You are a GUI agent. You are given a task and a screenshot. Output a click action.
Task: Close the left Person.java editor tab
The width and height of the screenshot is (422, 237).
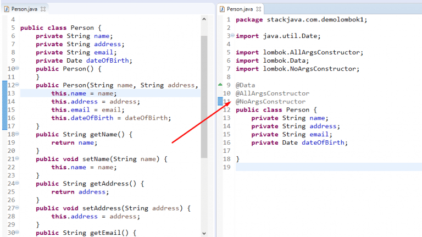[x=43, y=9]
